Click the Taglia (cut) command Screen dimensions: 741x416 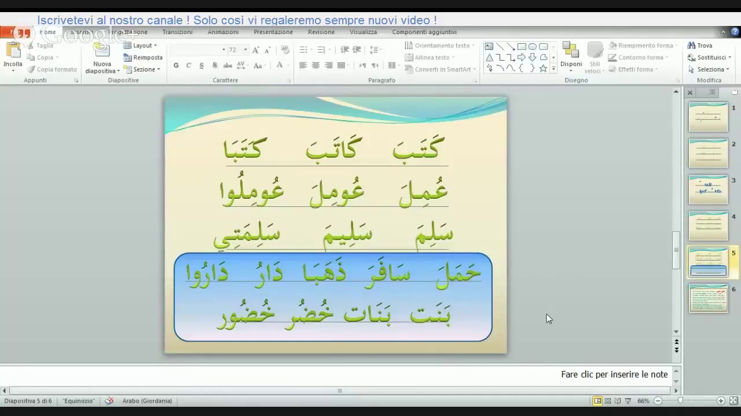tap(41, 46)
